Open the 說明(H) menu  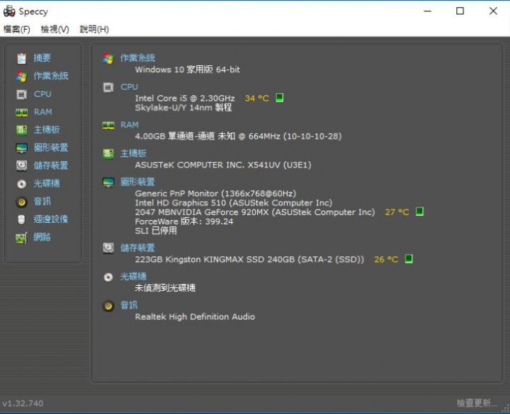coord(94,29)
